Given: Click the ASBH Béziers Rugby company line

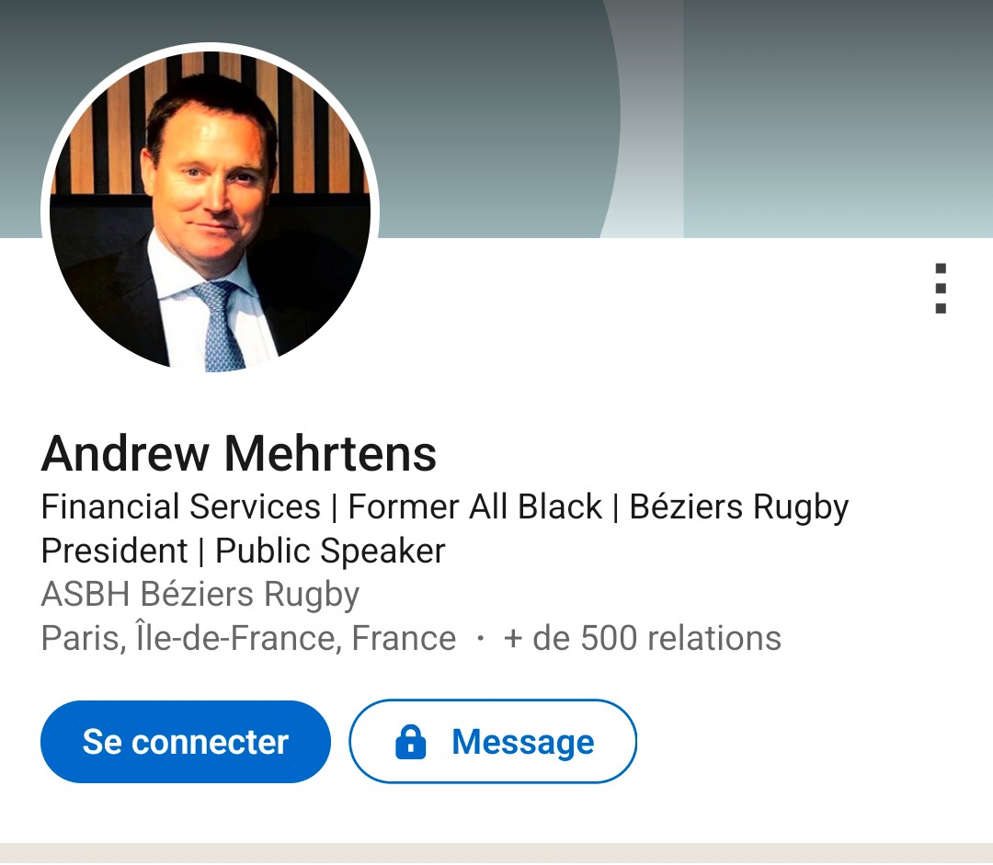Looking at the screenshot, I should (x=200, y=595).
